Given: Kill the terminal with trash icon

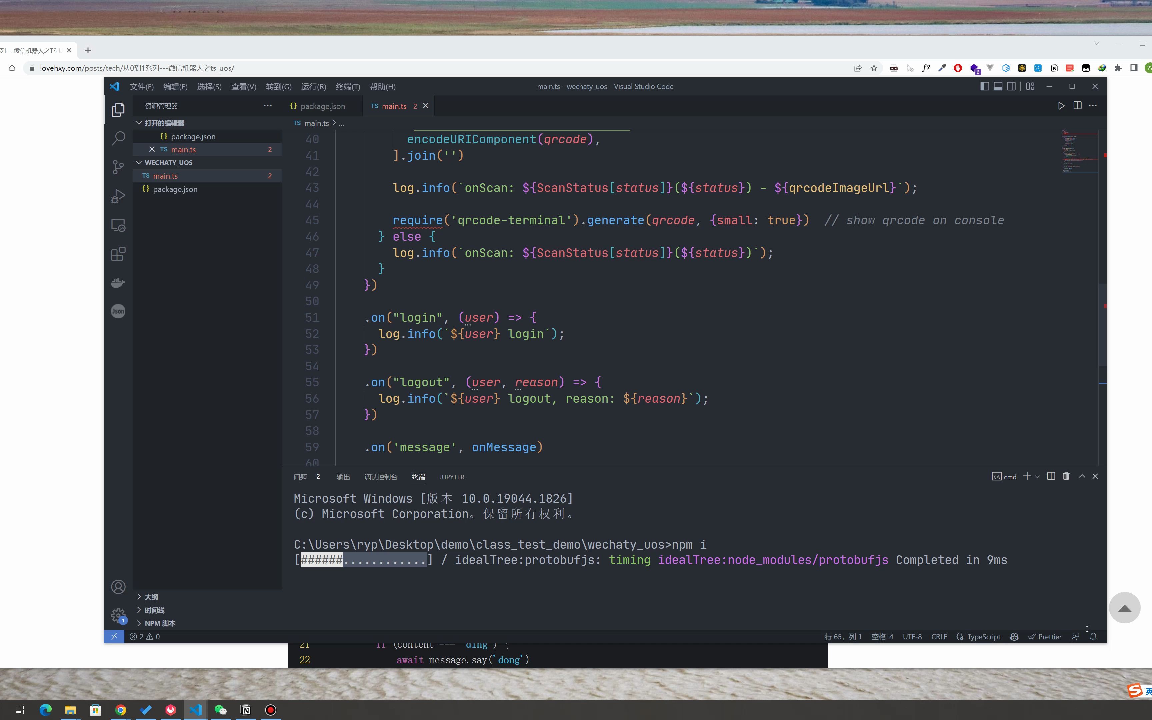Looking at the screenshot, I should point(1066,476).
